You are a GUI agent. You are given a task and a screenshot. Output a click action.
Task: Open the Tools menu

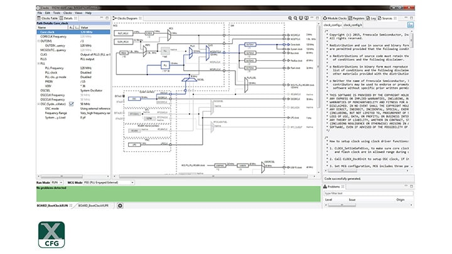[x=56, y=13]
